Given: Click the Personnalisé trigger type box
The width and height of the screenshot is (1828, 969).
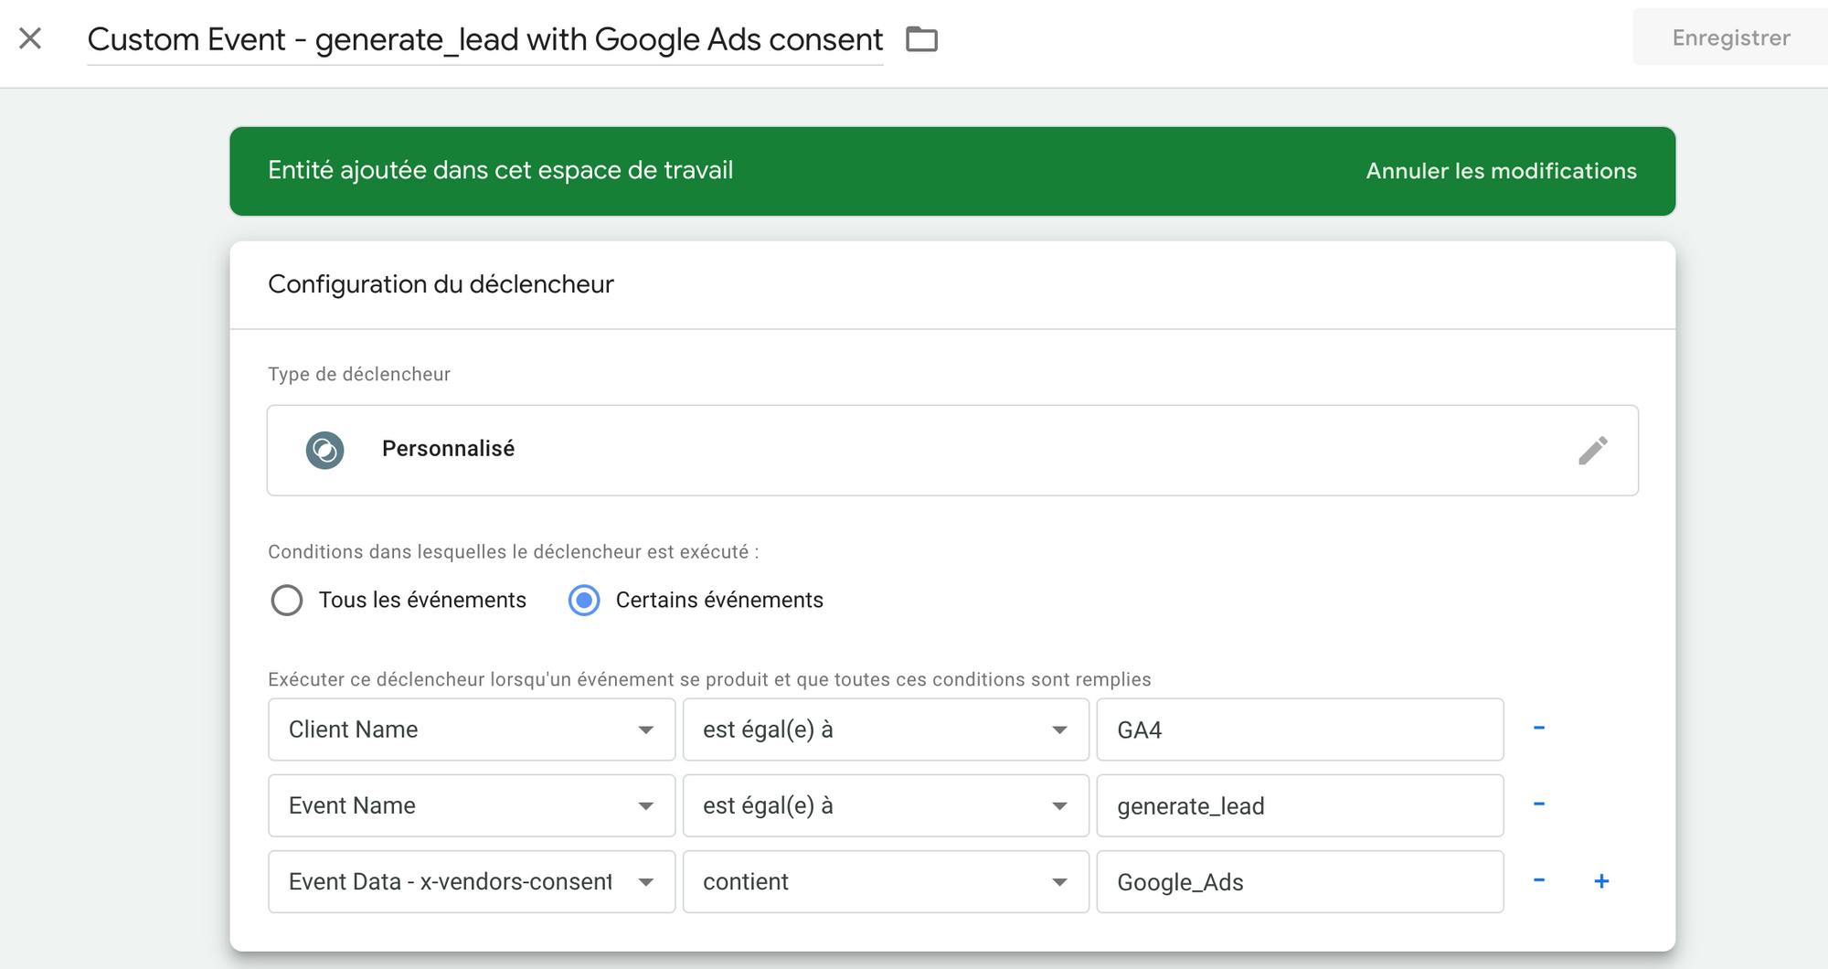Looking at the screenshot, I should pos(952,450).
